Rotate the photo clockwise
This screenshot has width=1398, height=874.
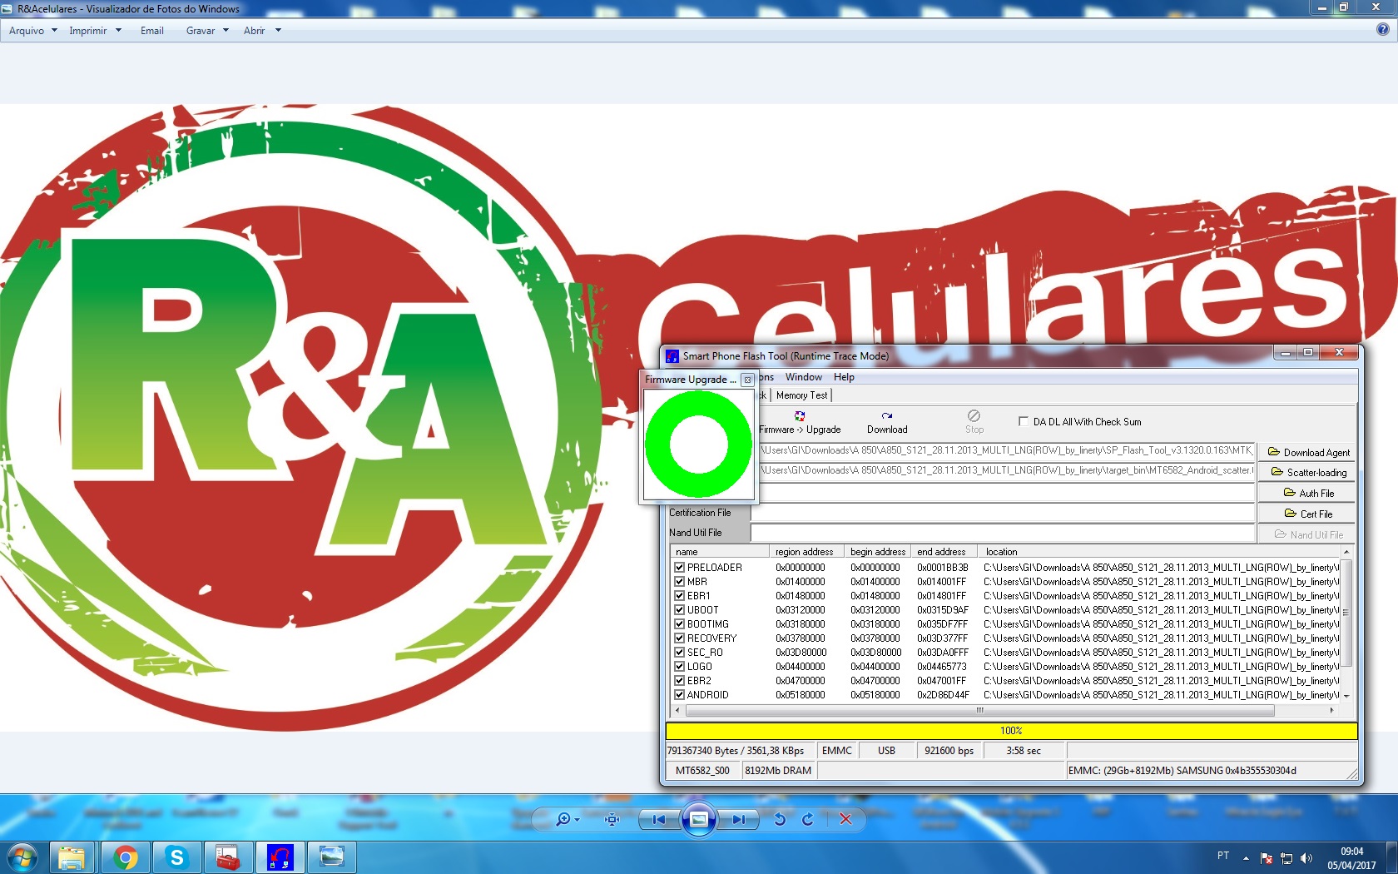807,820
